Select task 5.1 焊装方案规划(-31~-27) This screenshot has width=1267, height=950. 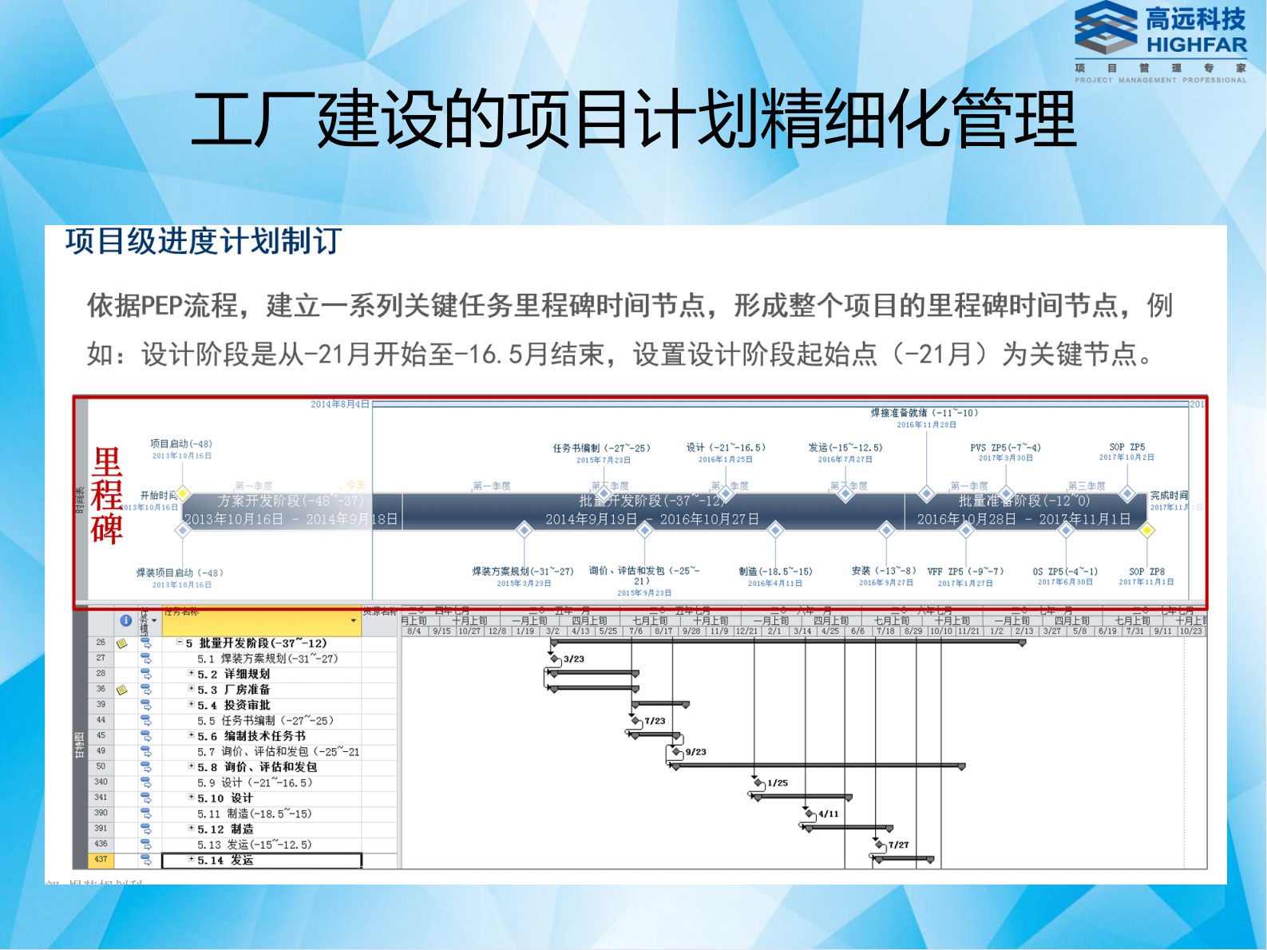[x=267, y=659]
